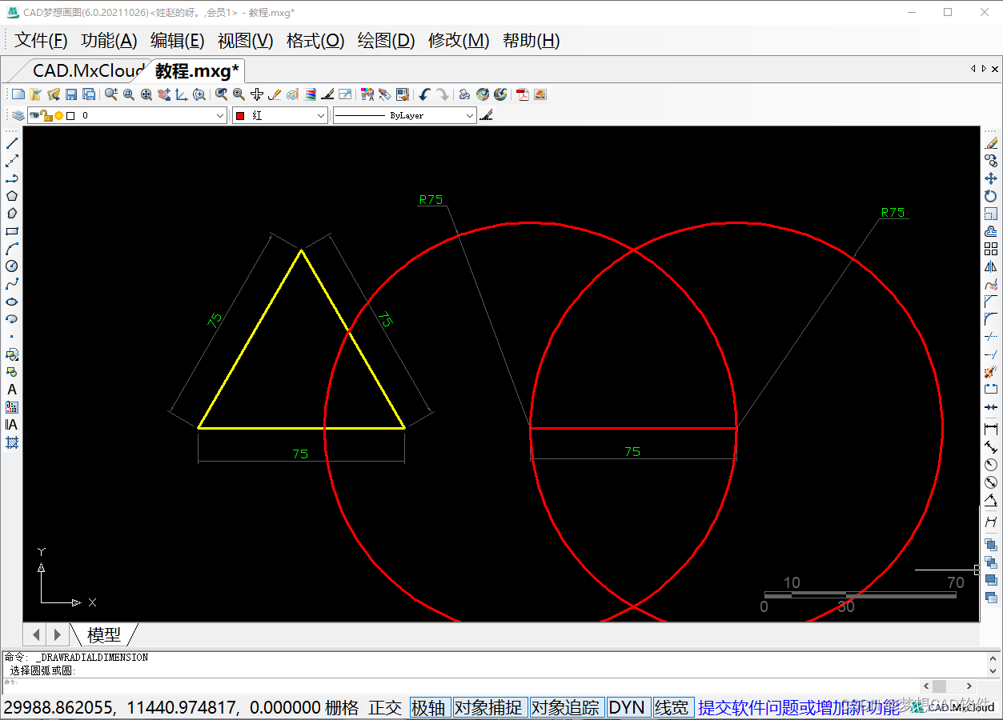Open the layer dropdown showing 0
The image size is (1003, 720).
click(x=127, y=116)
